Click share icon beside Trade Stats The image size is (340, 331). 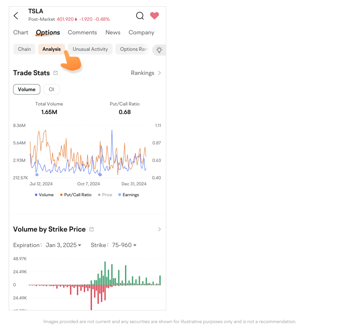56,73
